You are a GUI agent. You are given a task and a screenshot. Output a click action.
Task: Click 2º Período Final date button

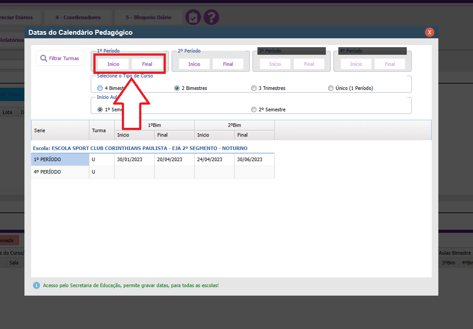click(x=228, y=64)
